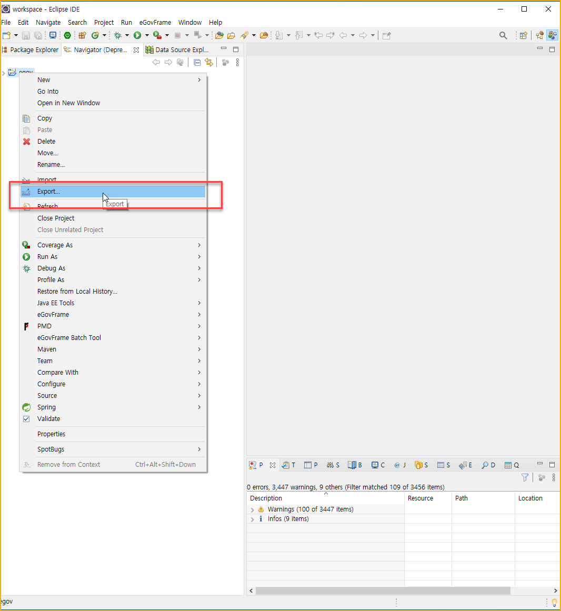
Task: Click the Problems horizontal scrollbar thumb
Action: 383,590
